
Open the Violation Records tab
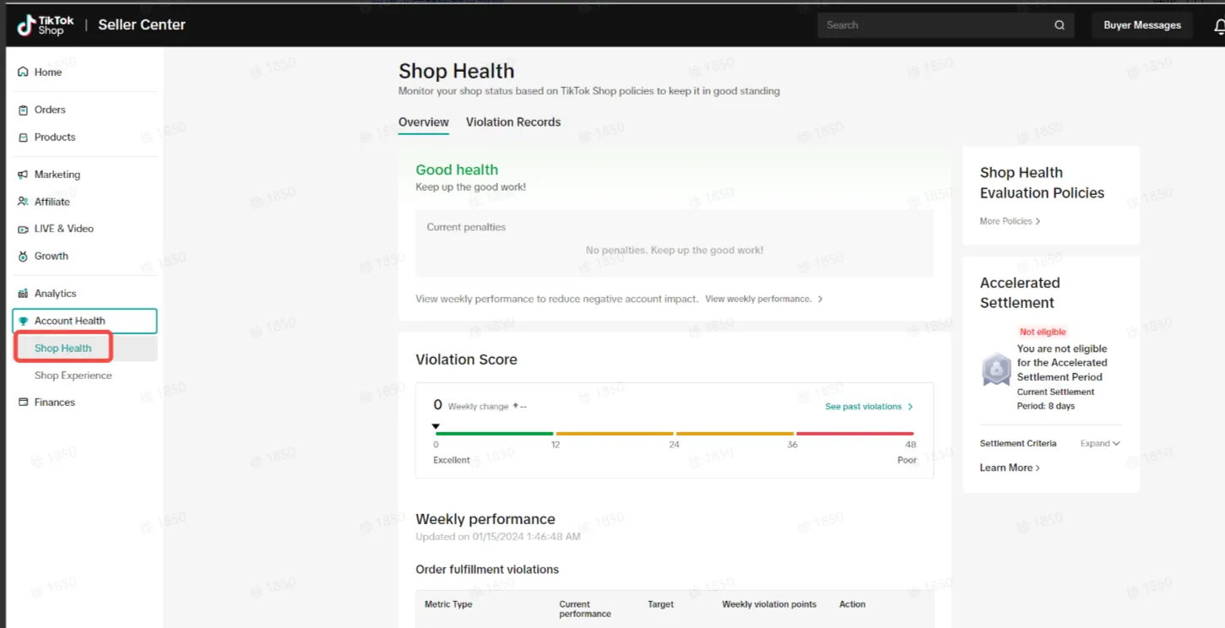tap(513, 122)
